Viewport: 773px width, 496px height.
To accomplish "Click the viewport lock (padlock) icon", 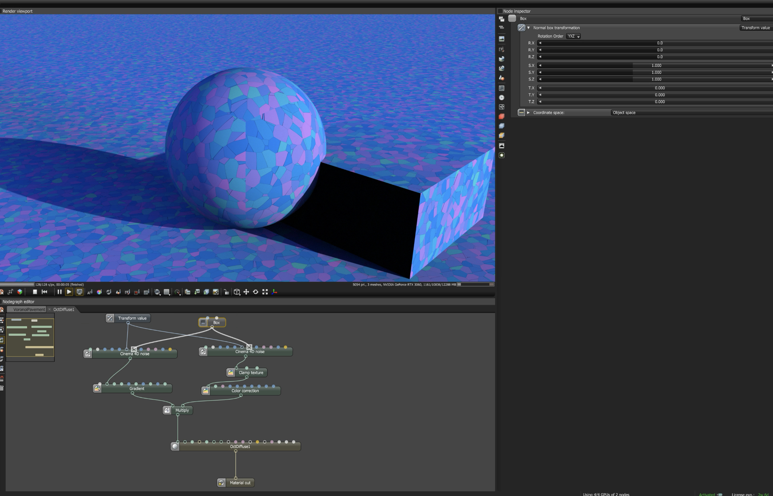I will 226,292.
